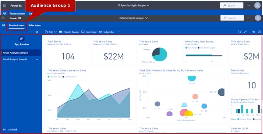Subscribe to the dashboard
Image resolution: width=263 pixels, height=134 pixels.
107,32
